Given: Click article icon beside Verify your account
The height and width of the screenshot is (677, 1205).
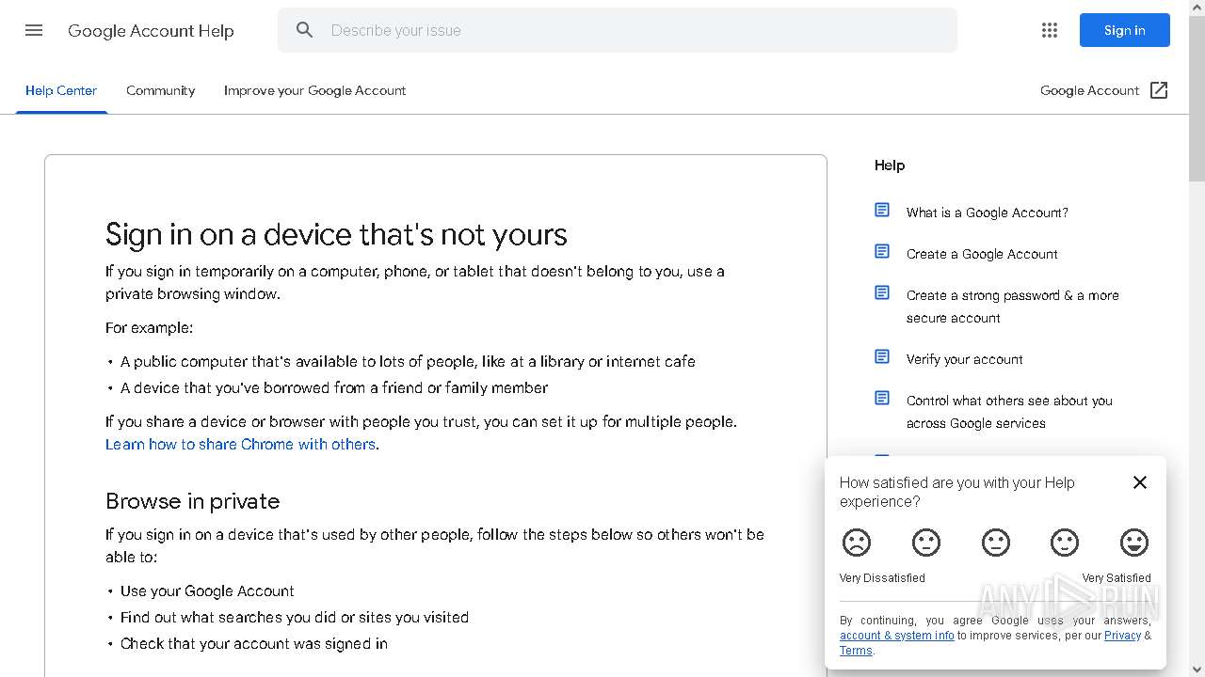Looking at the screenshot, I should [x=882, y=356].
